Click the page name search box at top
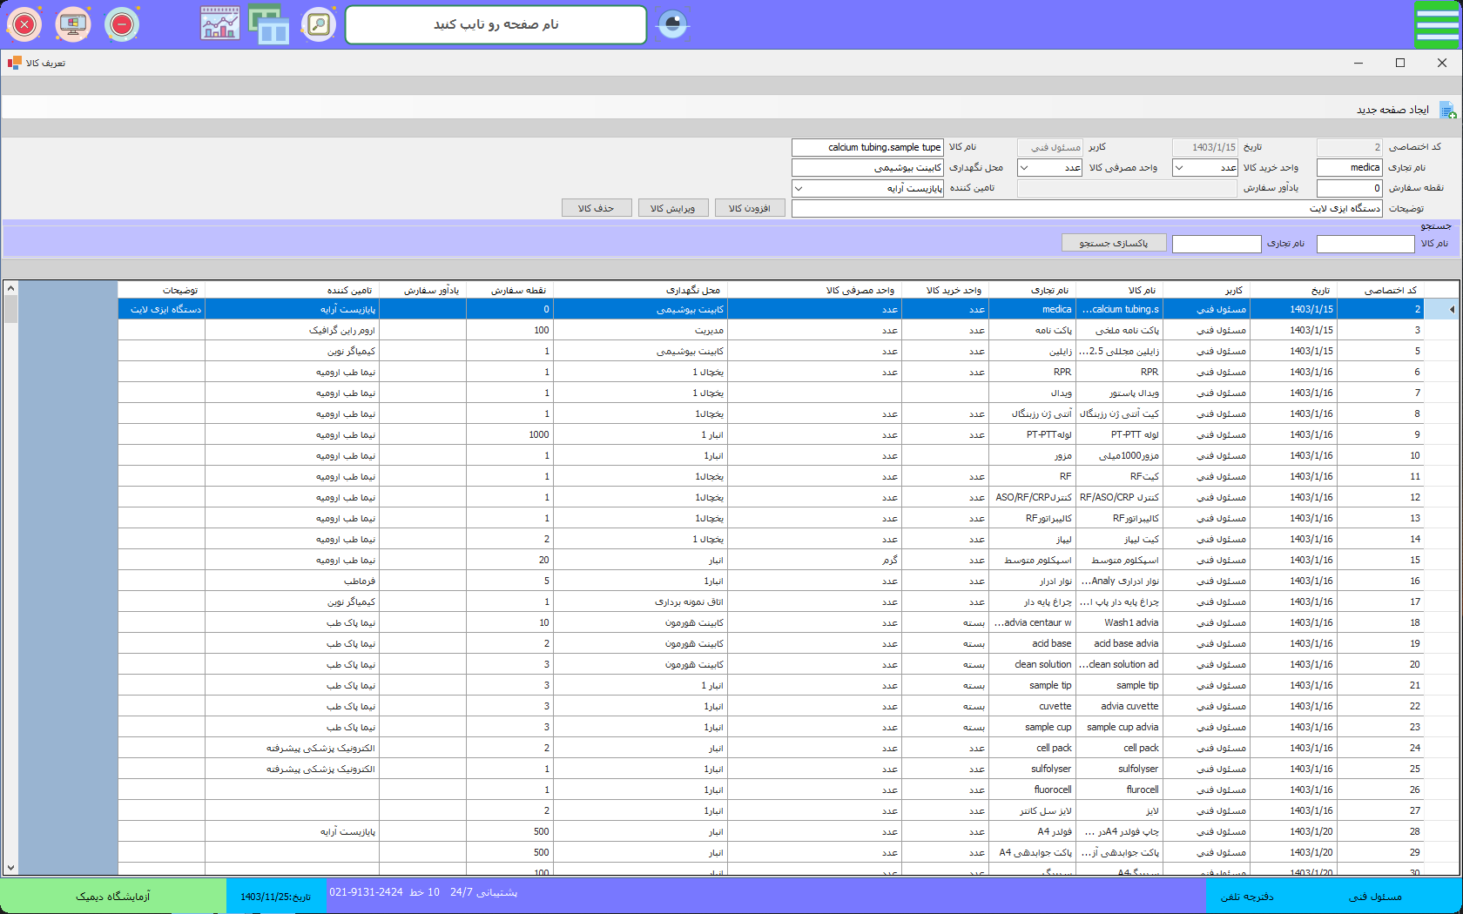Screen dimensions: 1463x914 point(496,24)
